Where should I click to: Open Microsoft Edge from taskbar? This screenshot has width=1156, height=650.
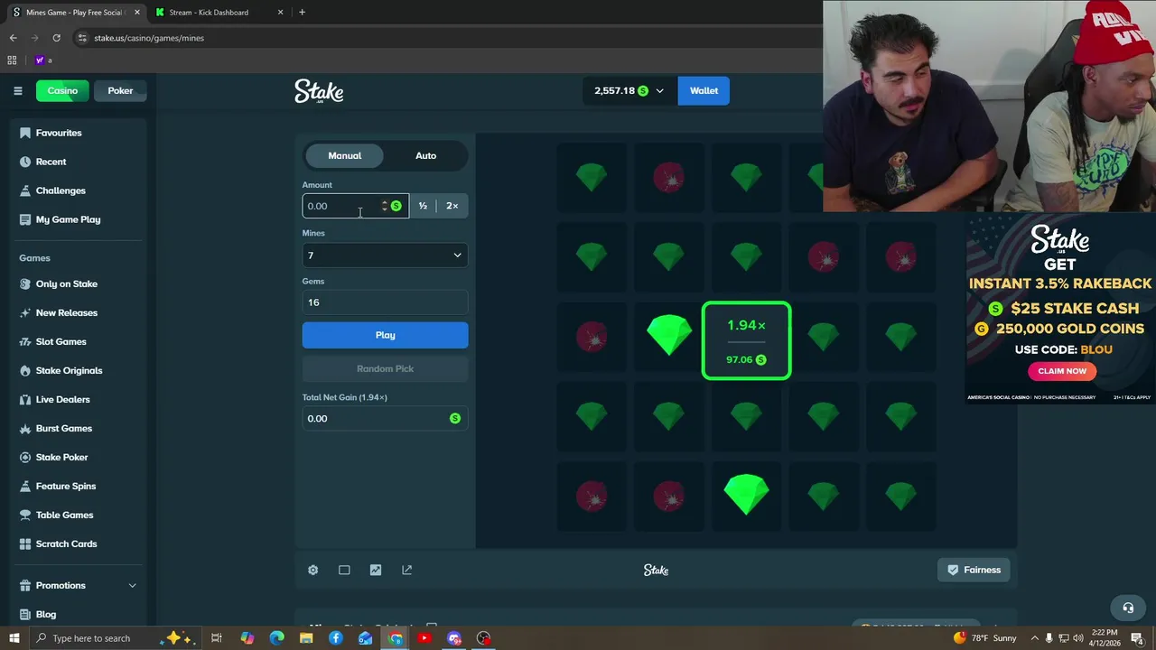276,638
